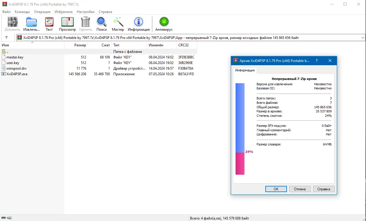Confirm the dialog with OK
366x221 pixels.
pos(276,189)
